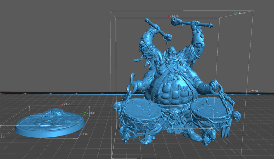Click the Y = 49.35 dimension label
This screenshot has height=159, width=274.
239,13
